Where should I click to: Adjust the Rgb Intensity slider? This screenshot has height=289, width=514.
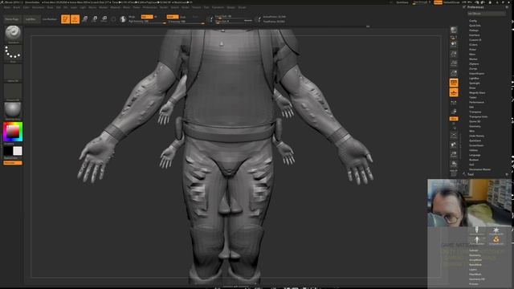pyautogui.click(x=147, y=22)
